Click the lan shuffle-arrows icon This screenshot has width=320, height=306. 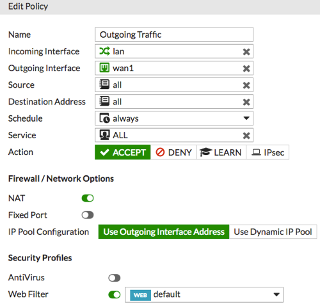[104, 51]
